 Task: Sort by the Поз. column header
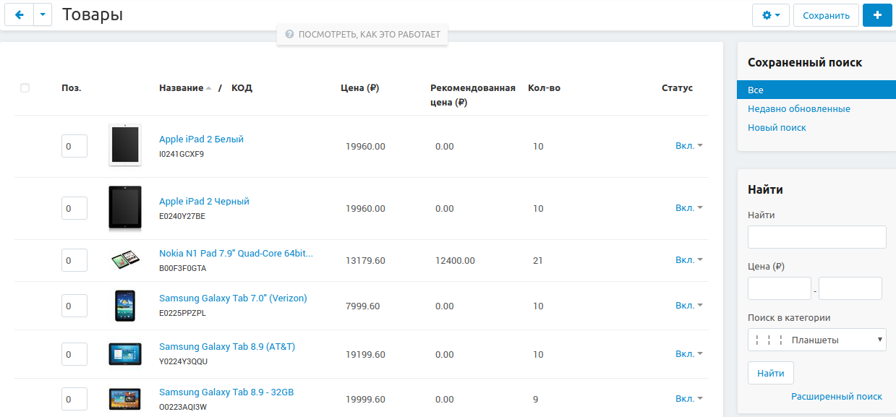tap(71, 88)
